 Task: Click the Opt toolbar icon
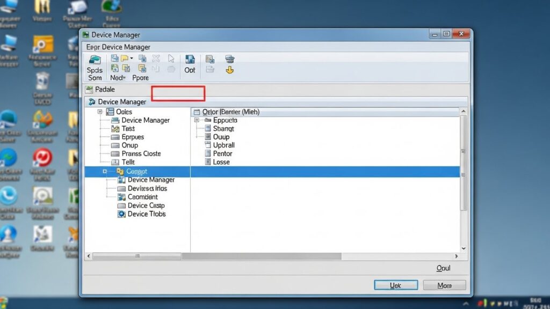pyautogui.click(x=190, y=60)
